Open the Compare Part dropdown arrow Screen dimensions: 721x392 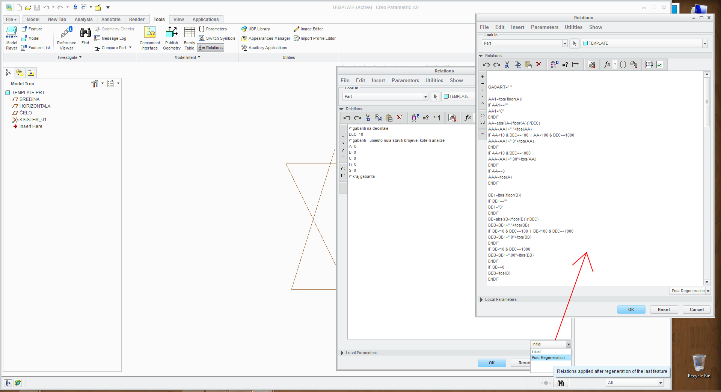point(130,48)
